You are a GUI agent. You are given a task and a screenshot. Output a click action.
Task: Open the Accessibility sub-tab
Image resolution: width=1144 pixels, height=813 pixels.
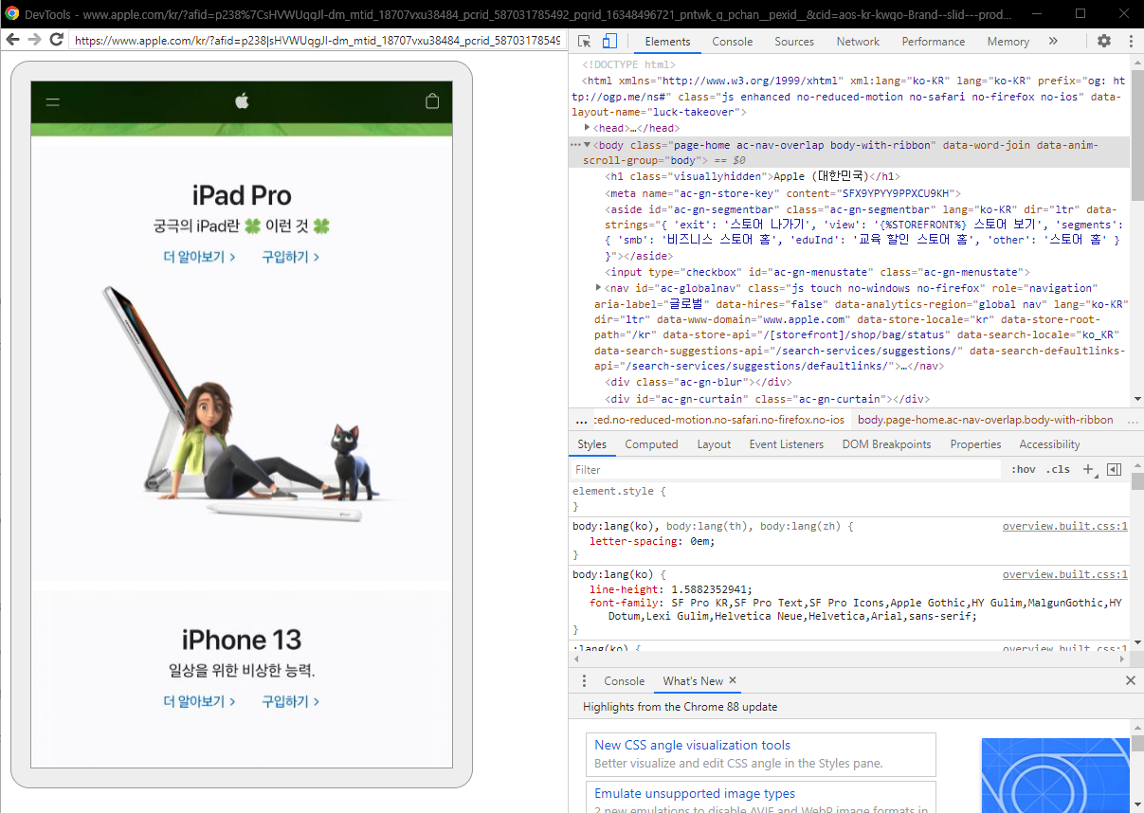[x=1049, y=444]
